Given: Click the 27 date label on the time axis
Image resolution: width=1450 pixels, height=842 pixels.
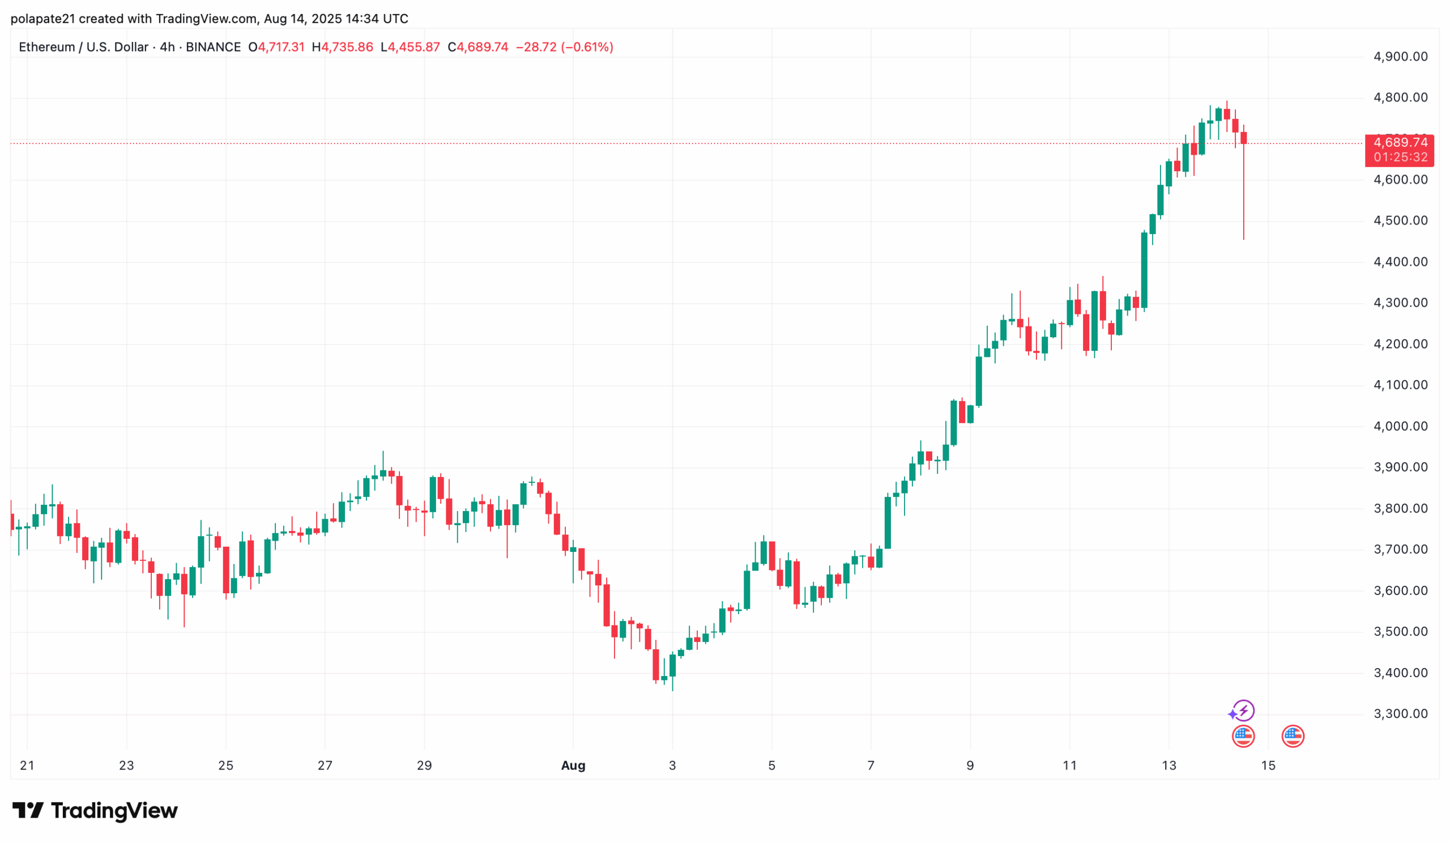Looking at the screenshot, I should tap(325, 766).
